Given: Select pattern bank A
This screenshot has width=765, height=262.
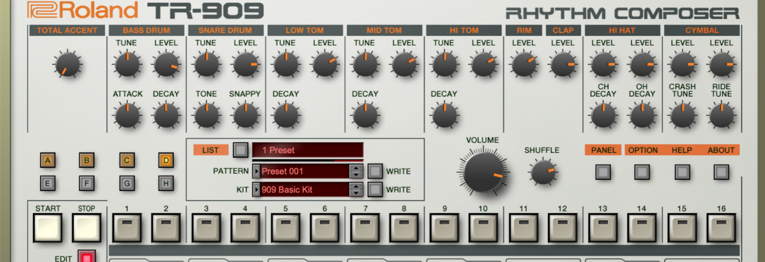Looking at the screenshot, I should coord(48,160).
